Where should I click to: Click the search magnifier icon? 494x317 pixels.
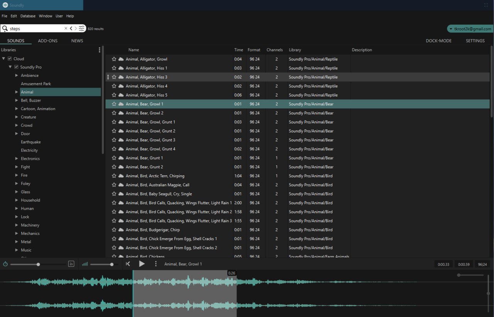[x=5, y=29]
